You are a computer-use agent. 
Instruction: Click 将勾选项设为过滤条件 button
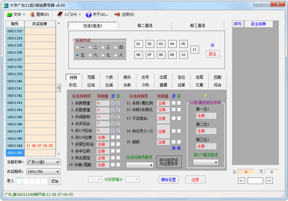pyautogui.click(x=169, y=162)
